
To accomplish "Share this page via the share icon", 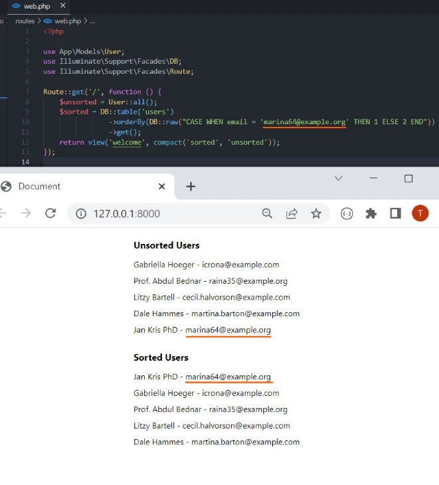I will click(x=292, y=213).
